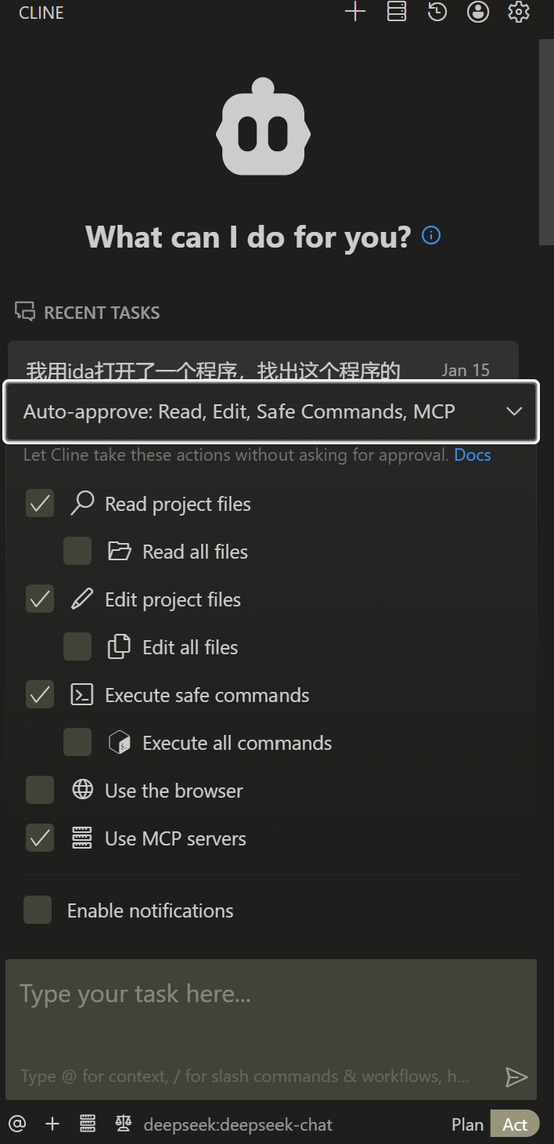This screenshot has width=554, height=1144.
Task: Click the info icon beside heading
Action: (x=431, y=235)
